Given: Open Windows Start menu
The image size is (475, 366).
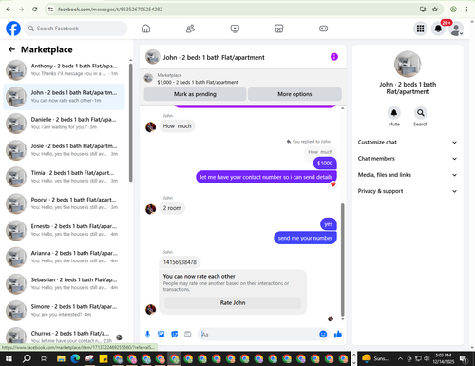Looking at the screenshot, I should (x=9, y=358).
